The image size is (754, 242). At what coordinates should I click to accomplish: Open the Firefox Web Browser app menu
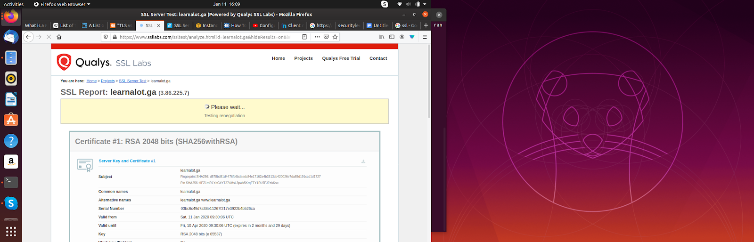[62, 4]
